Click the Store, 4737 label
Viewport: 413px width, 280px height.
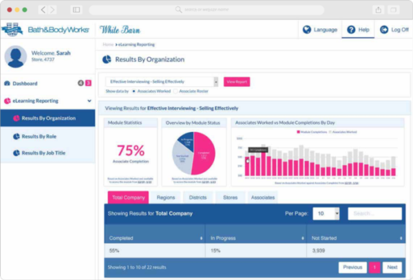(x=43, y=59)
